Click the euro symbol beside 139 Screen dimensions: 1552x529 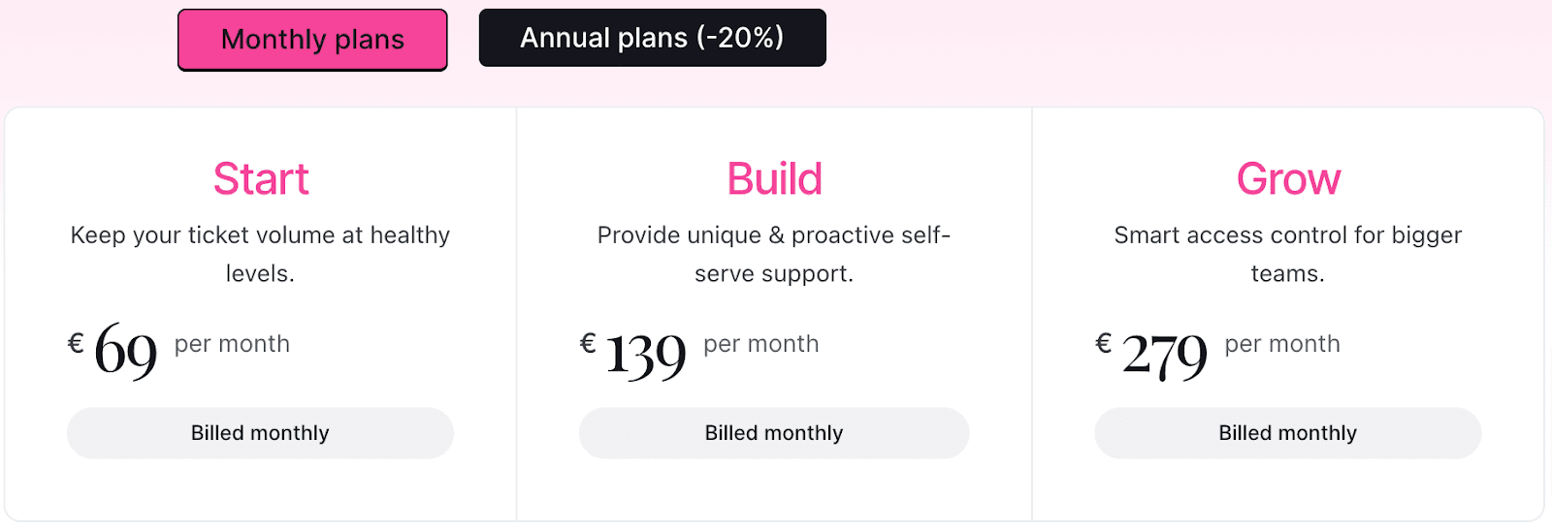(588, 343)
